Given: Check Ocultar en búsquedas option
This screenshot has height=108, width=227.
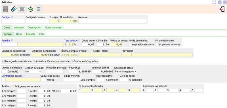Looking at the screenshot, I should (72, 61).
